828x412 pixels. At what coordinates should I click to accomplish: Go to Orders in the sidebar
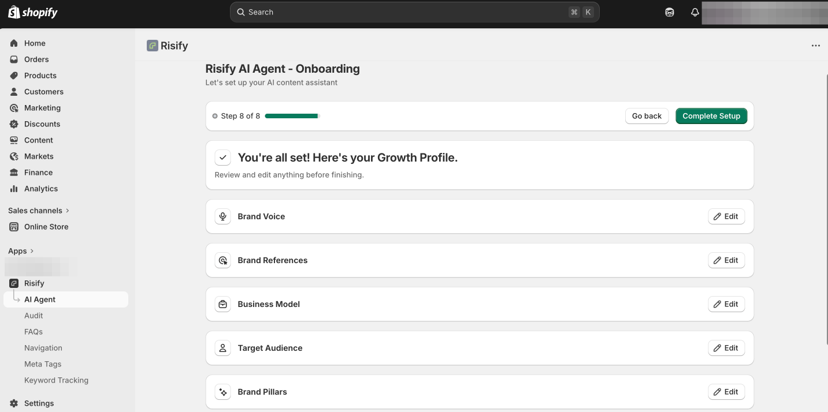36,59
